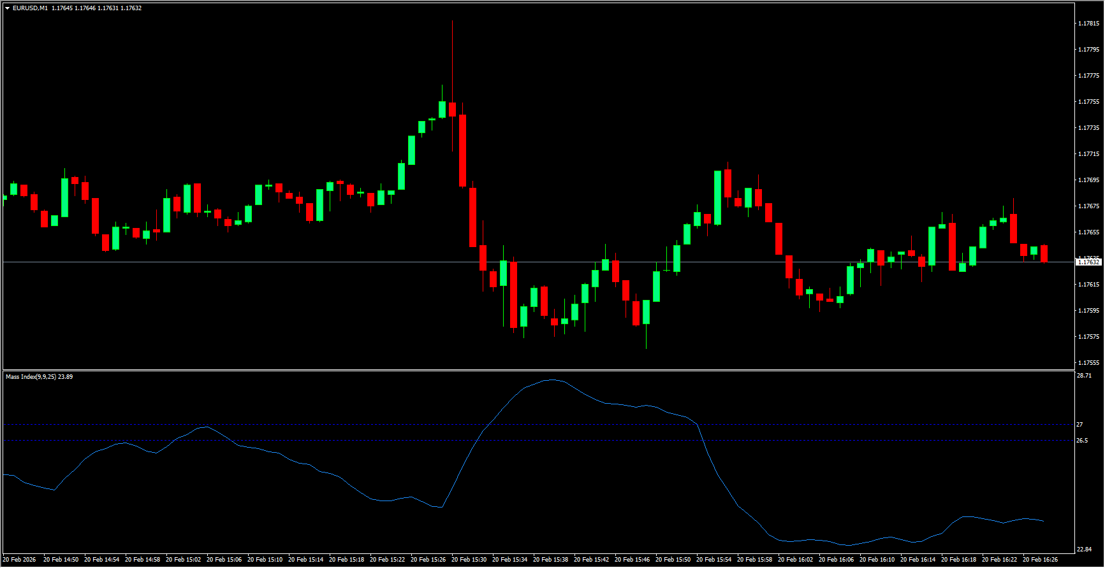
Task: Click the 27 level label on indicator scale
Action: point(1080,425)
